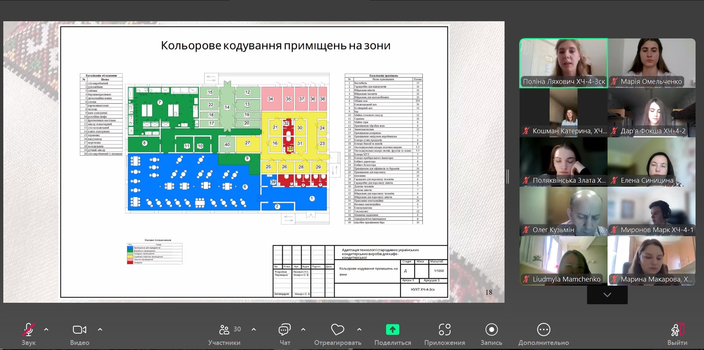Click the 1/1000 scale value in title block
The width and height of the screenshot is (704, 350).
439,271
